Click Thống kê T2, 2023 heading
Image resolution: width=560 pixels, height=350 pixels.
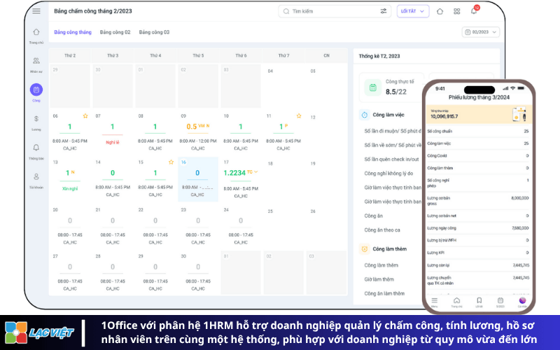(x=379, y=56)
